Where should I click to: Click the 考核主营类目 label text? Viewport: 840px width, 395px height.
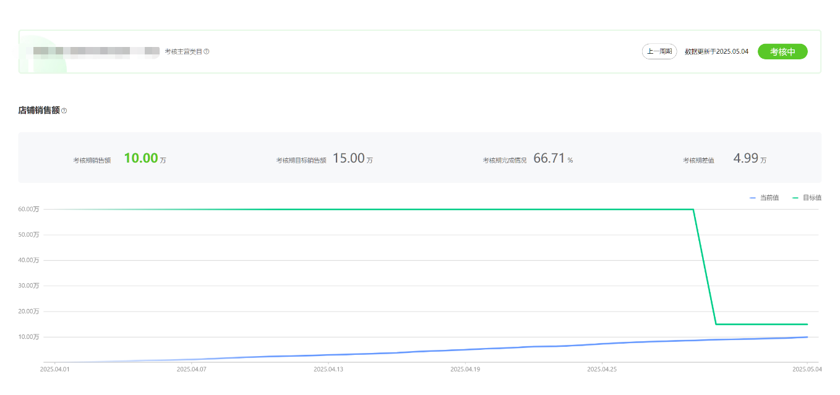[x=183, y=51]
